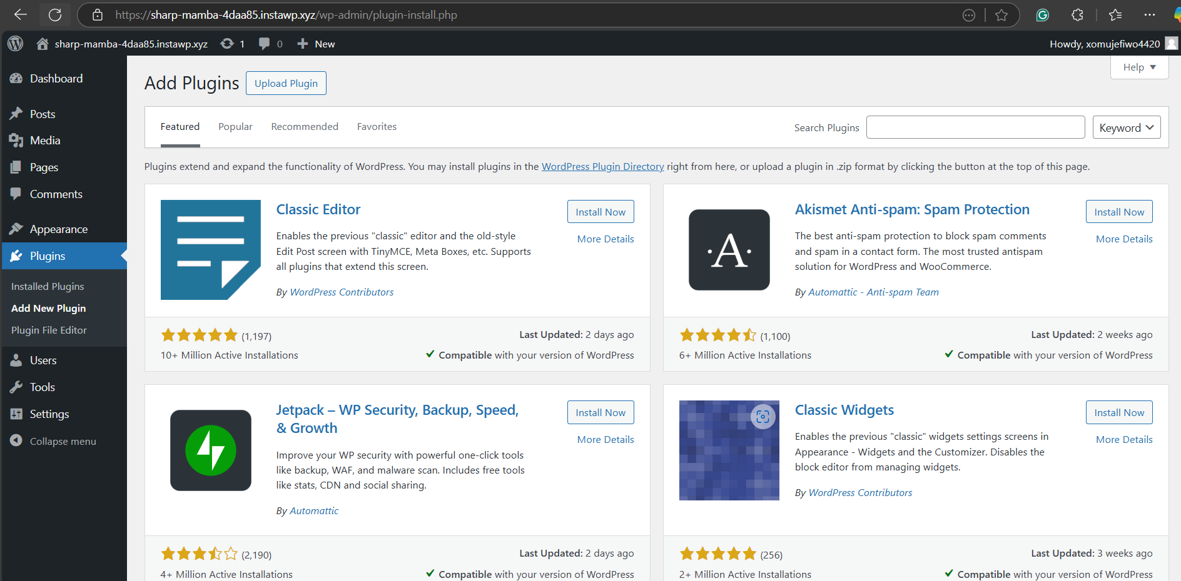Click the plus New icon in admin bar
The height and width of the screenshot is (581, 1181).
303,44
